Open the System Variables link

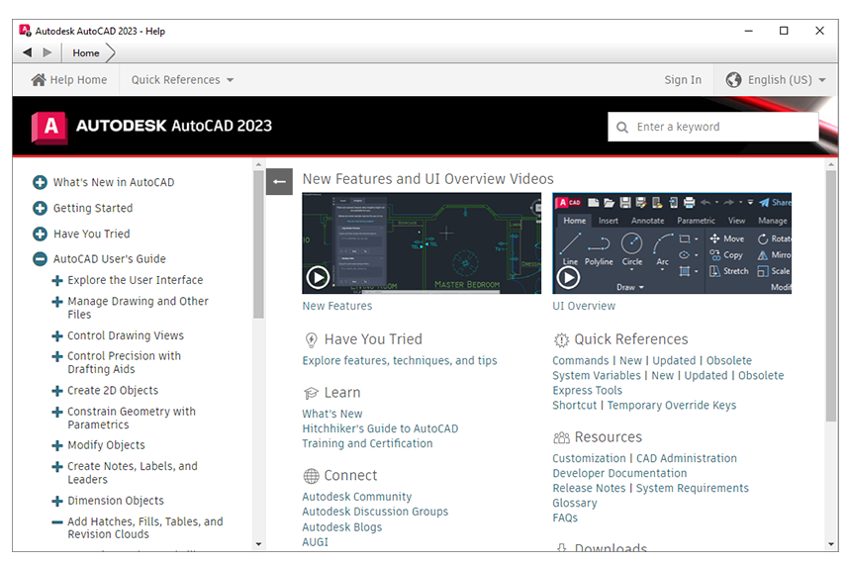tap(596, 375)
